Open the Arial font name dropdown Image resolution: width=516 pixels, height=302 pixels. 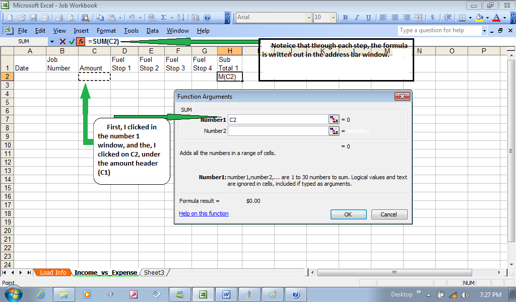309,18
